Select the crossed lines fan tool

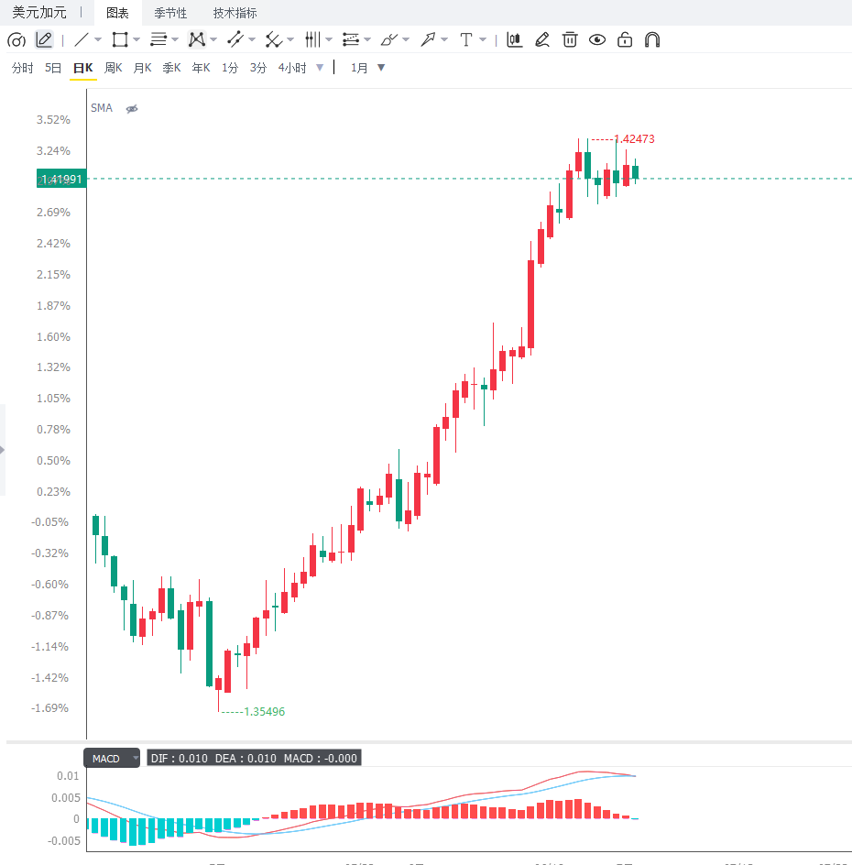pyautogui.click(x=274, y=39)
